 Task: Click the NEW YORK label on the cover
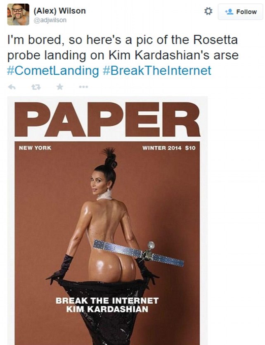pos(35,148)
